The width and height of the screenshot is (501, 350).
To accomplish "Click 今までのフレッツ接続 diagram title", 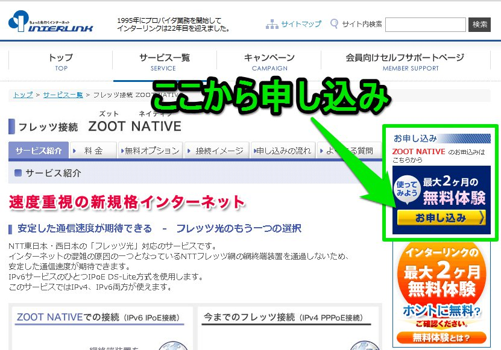I will click(x=283, y=317).
